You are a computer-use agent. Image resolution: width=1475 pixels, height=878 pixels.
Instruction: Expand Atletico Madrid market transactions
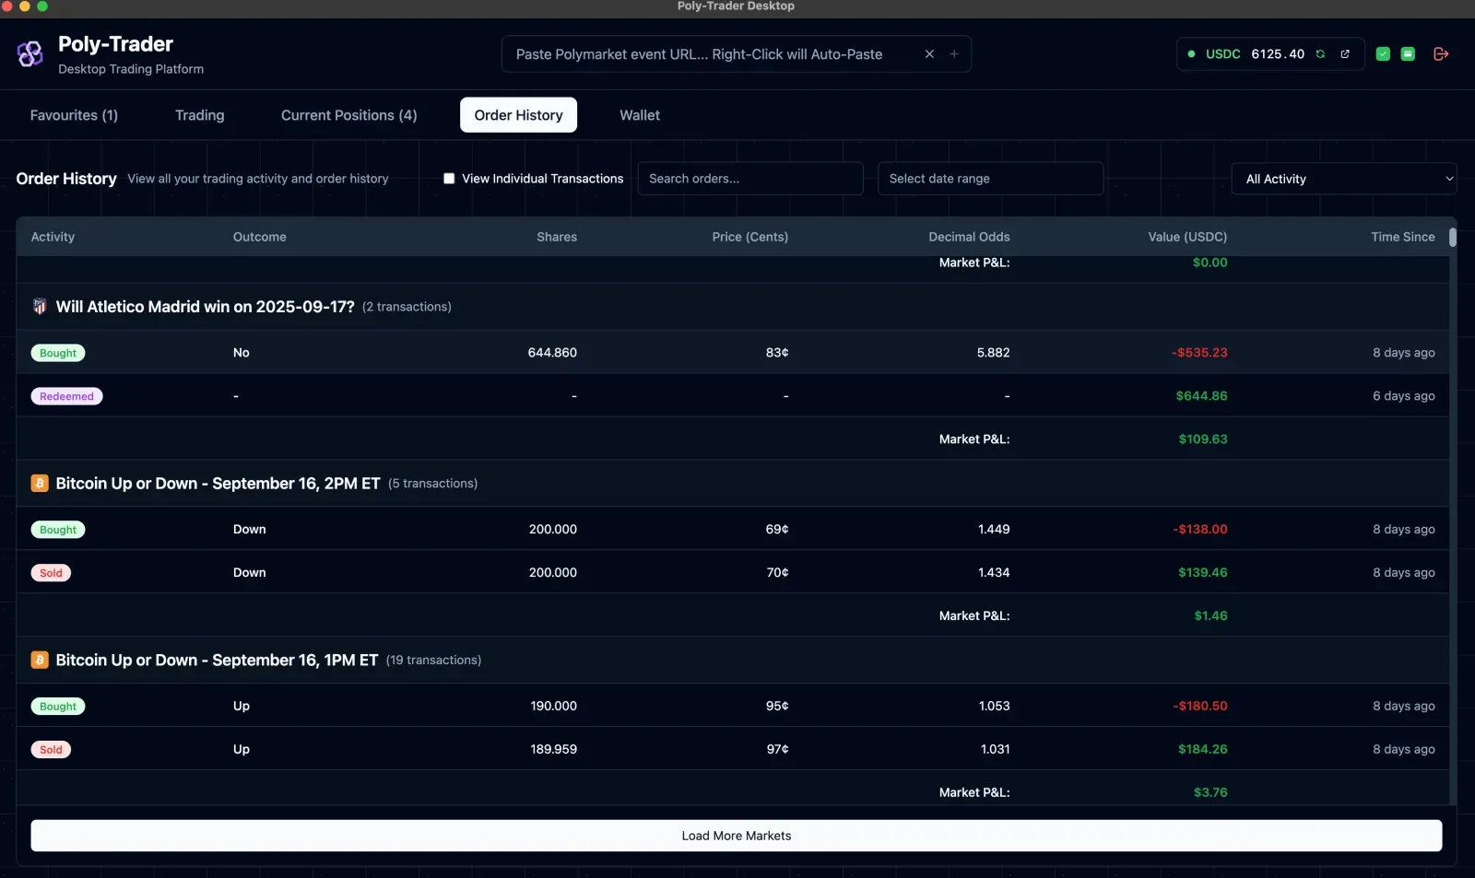click(732, 307)
